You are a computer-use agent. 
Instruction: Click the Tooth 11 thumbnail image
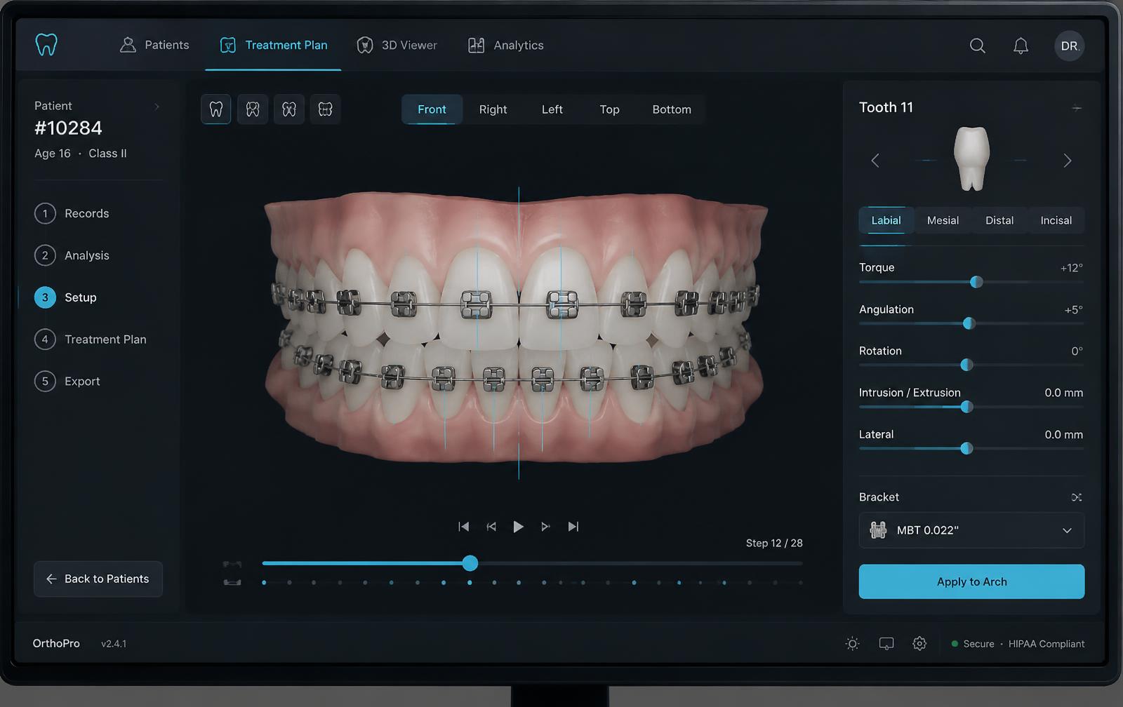pyautogui.click(x=972, y=159)
